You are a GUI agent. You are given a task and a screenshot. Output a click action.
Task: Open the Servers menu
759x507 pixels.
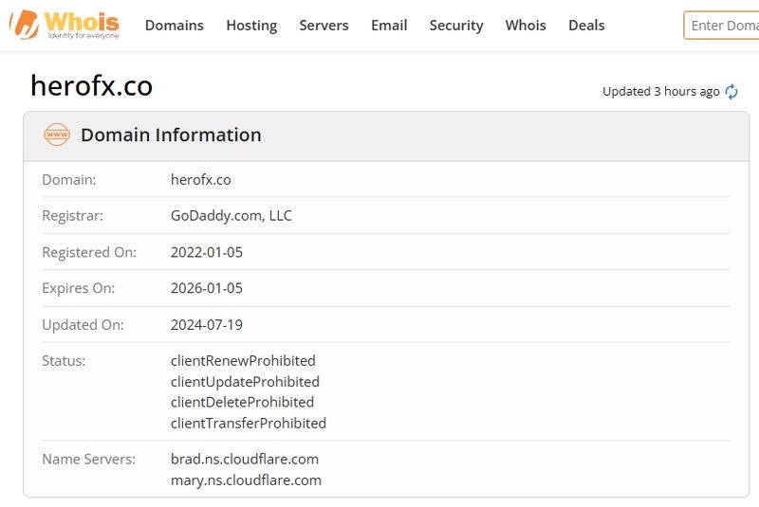pyautogui.click(x=324, y=26)
